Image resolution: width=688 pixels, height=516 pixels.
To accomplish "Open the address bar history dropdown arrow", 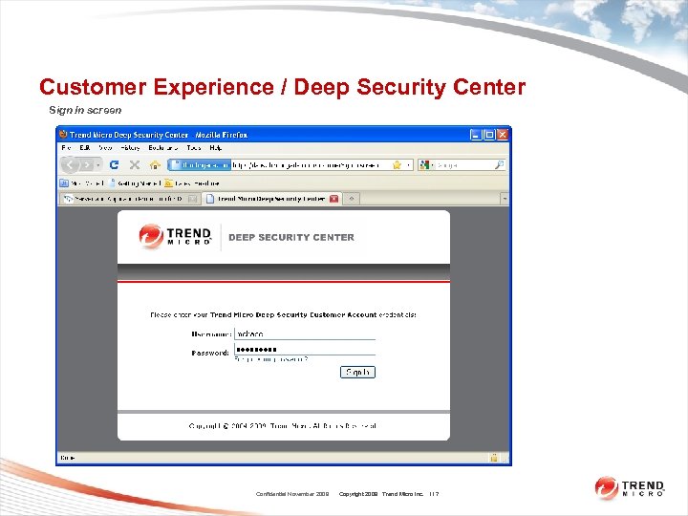I will 408,165.
